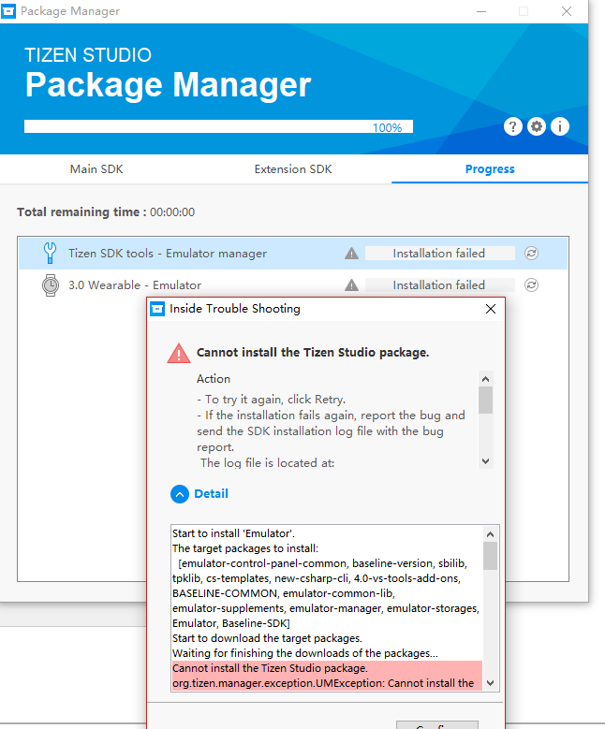The width and height of the screenshot is (605, 729).
Task: Click the 100% installation progress bar
Action: [218, 127]
